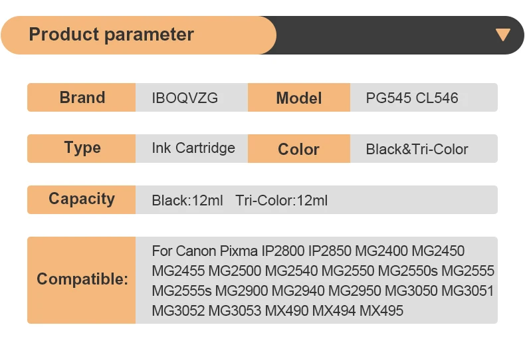The width and height of the screenshot is (525, 353).
Task: Collapse section with the orange triangle arrow
Action: point(503,35)
